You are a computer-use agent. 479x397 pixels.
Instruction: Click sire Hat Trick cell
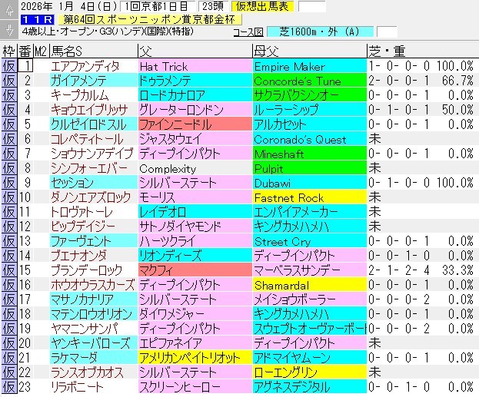point(195,66)
